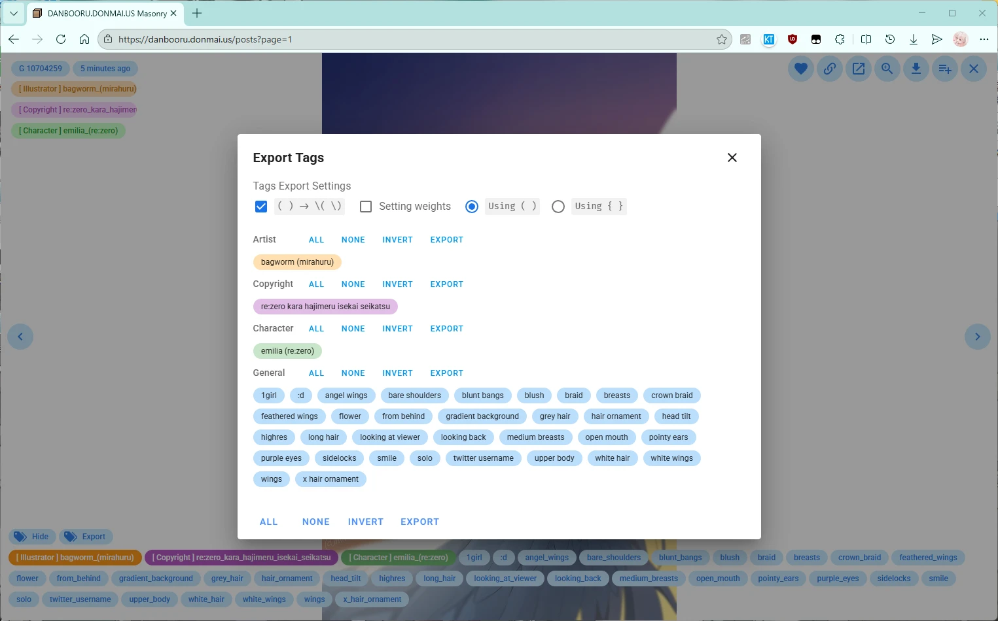Image resolution: width=998 pixels, height=621 pixels.
Task: Click INVERT for Character tags
Action: point(397,329)
